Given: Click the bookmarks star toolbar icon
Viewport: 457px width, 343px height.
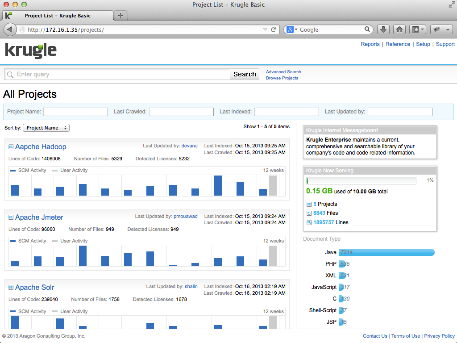Looking at the screenshot, I should [415, 29].
